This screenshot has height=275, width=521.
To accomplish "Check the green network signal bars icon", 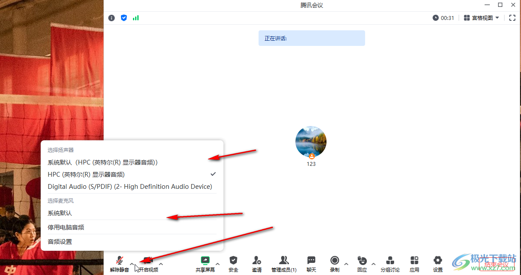I will (136, 18).
